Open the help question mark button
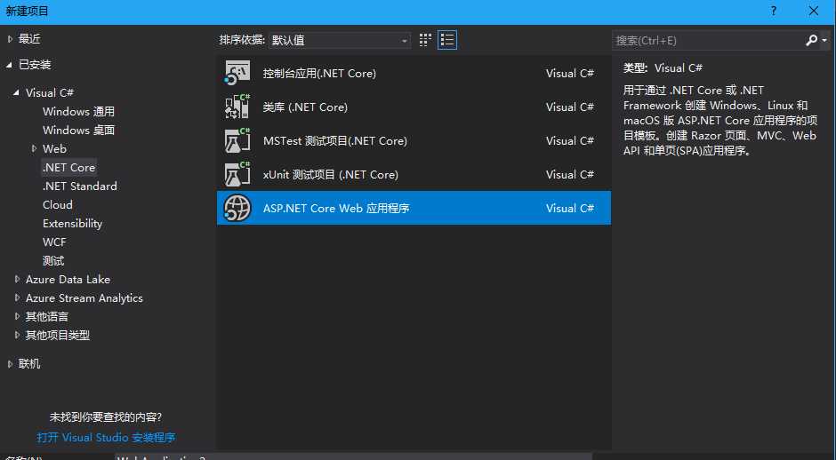This screenshot has height=460, width=836. (774, 12)
